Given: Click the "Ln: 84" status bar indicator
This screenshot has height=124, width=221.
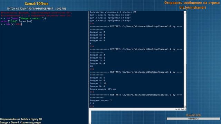Looking at the screenshot, I should 177,109.
